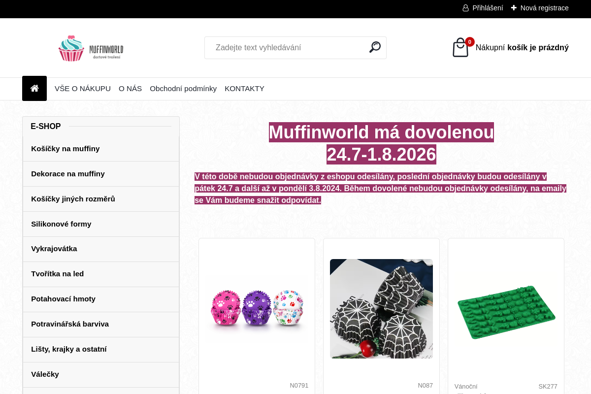Click the Muffinworld cupcake logo
Image resolution: width=591 pixels, height=394 pixels.
(91, 48)
